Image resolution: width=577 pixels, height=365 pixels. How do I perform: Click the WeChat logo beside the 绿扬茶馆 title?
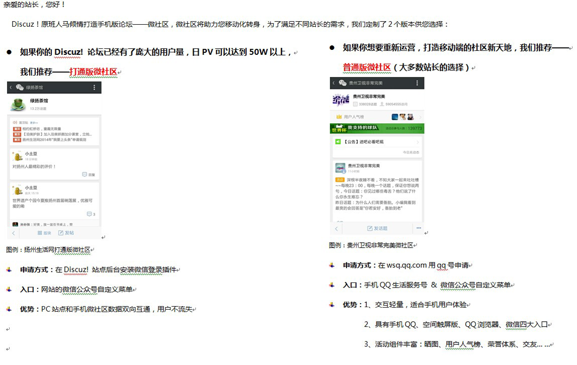[20, 87]
